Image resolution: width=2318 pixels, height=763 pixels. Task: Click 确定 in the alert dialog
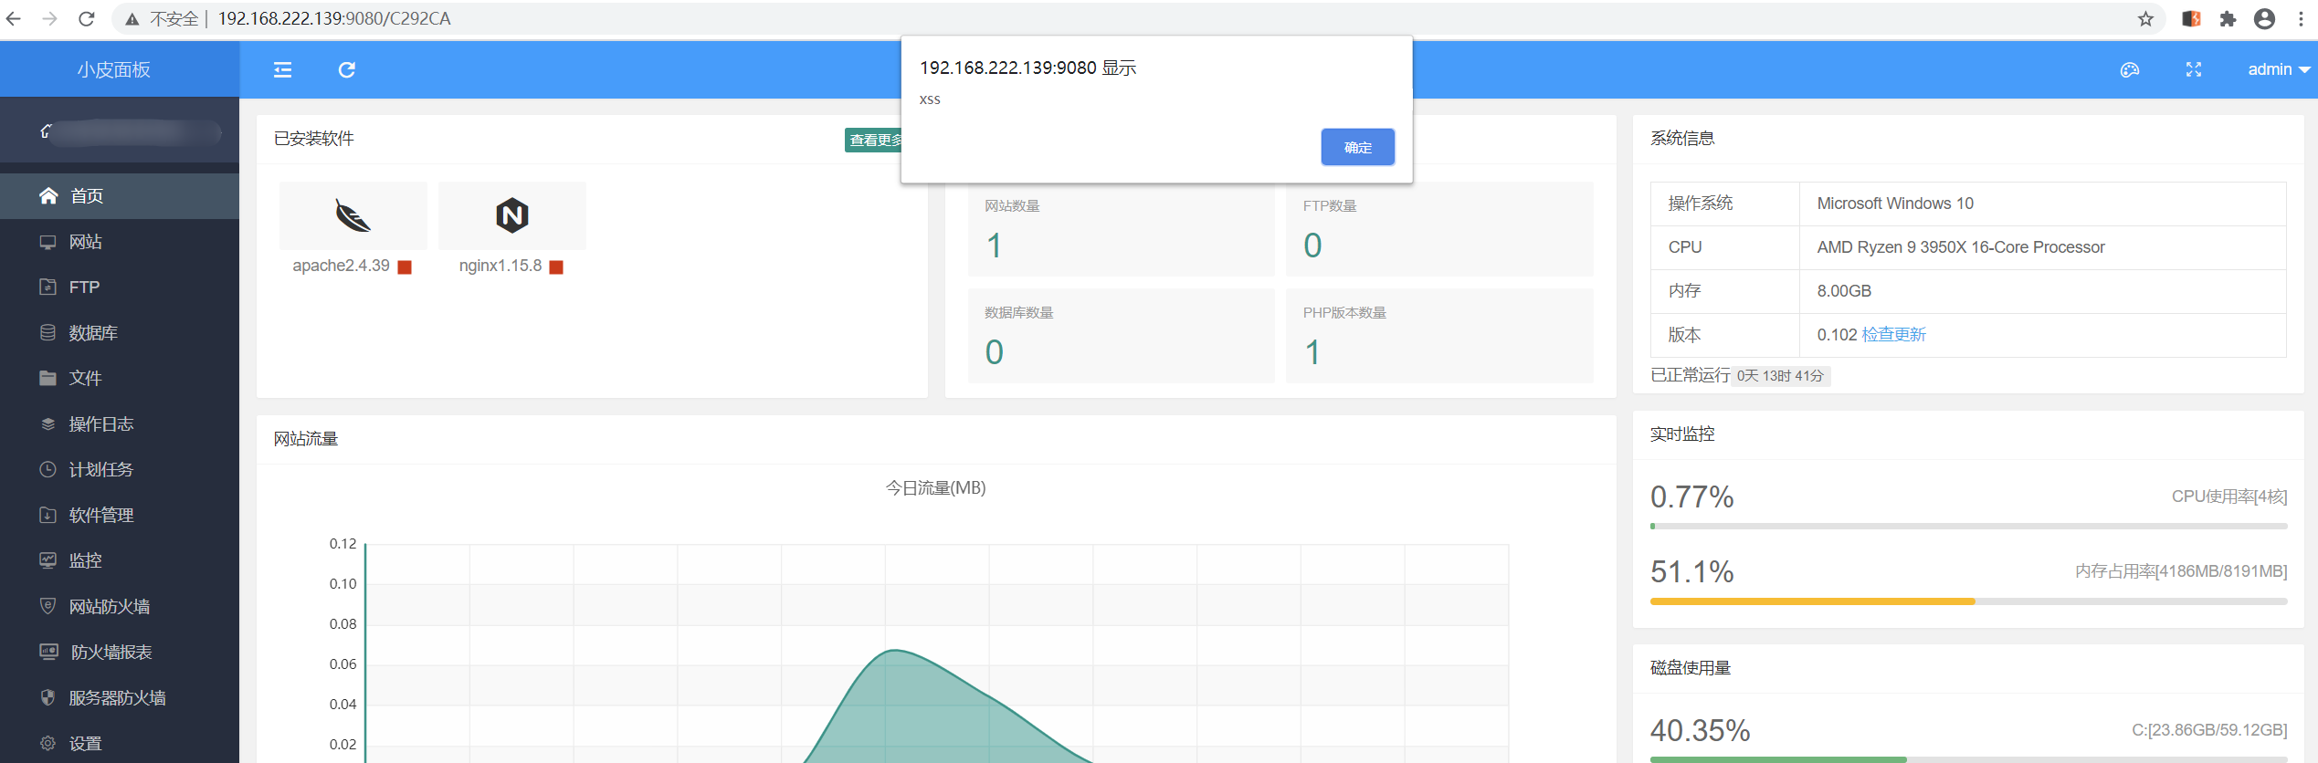pos(1357,147)
